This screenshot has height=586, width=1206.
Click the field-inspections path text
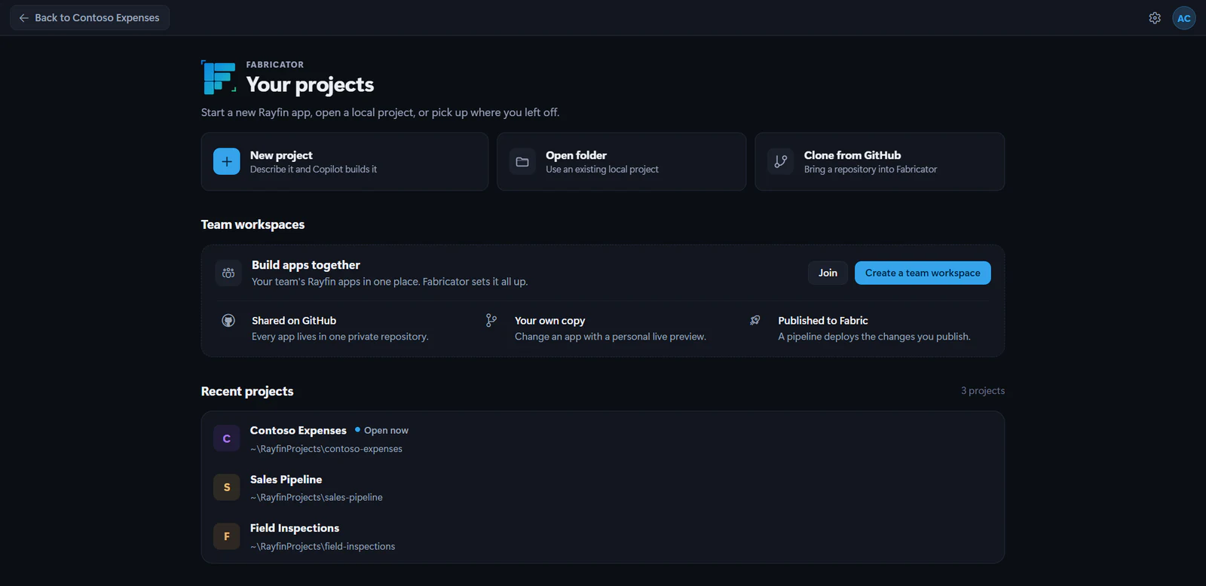(x=323, y=546)
